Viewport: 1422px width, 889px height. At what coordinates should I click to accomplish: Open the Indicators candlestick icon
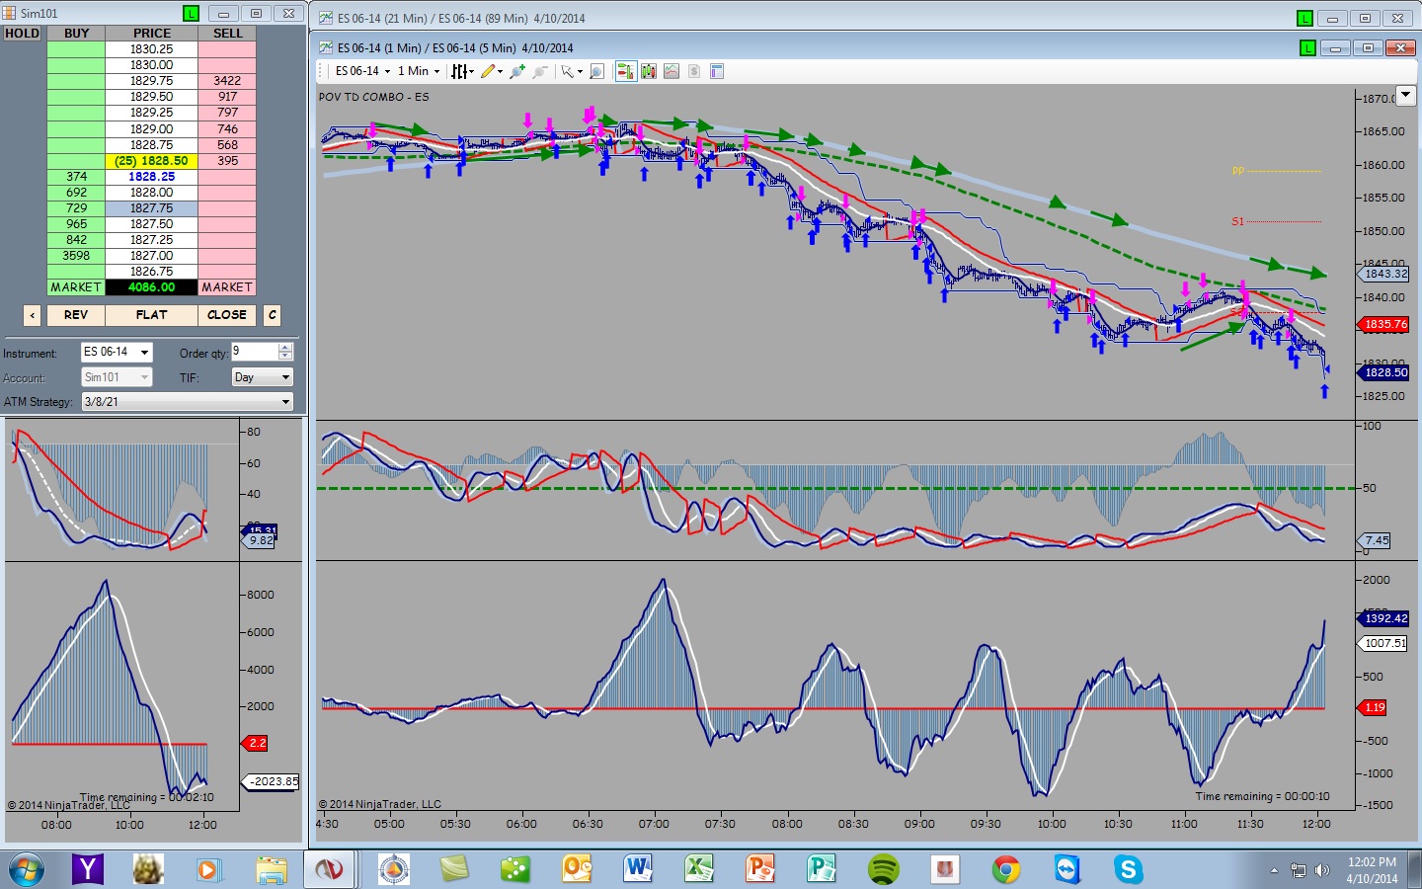coord(649,71)
